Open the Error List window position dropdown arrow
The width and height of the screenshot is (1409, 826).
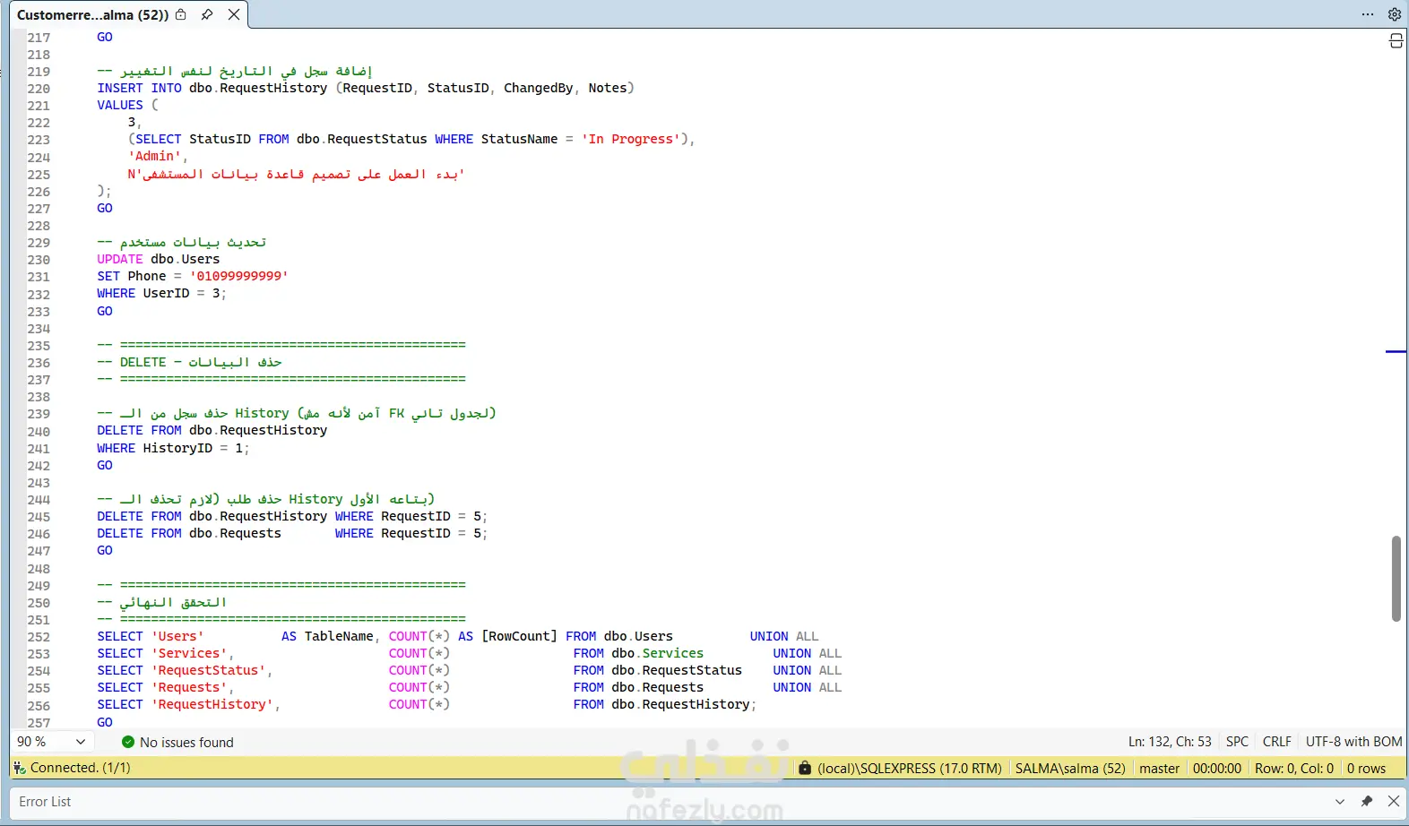coord(1340,802)
